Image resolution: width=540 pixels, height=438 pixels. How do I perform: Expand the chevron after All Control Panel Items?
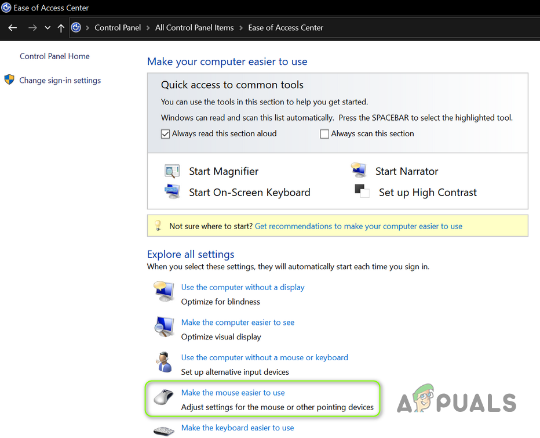pyautogui.click(x=241, y=28)
